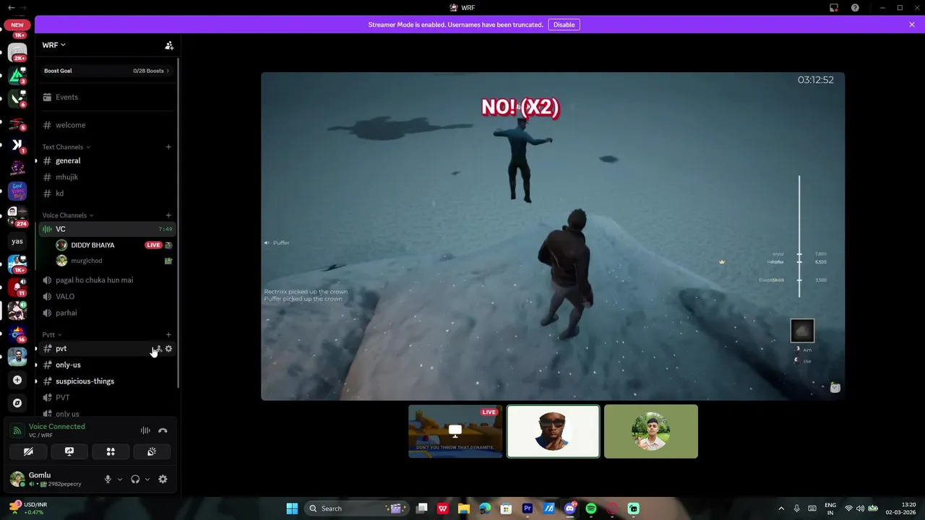Viewport: 925px width, 520px height.
Task: Open the suspicious-things channel
Action: [x=107, y=381]
